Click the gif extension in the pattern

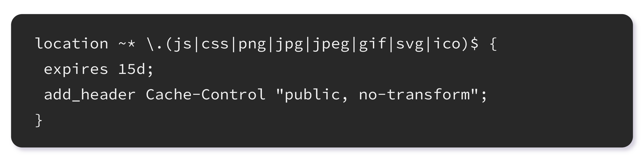[372, 44]
